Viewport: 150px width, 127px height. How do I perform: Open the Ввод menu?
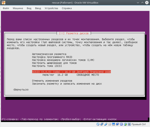[x=38, y=8]
